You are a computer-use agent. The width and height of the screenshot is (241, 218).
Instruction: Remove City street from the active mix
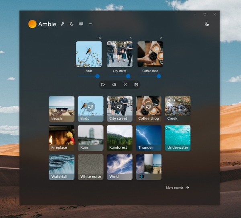[x=131, y=38]
